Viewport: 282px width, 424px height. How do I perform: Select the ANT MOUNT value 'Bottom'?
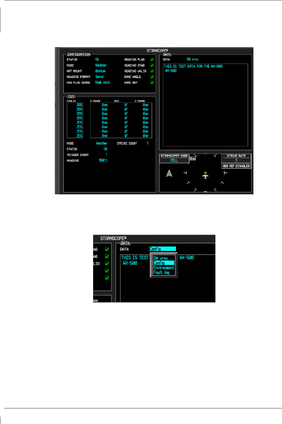(100, 71)
